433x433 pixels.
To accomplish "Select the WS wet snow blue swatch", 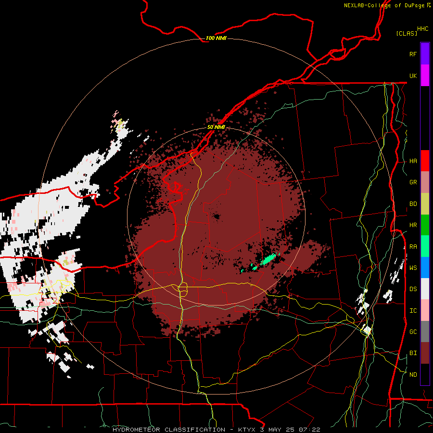I will [425, 267].
